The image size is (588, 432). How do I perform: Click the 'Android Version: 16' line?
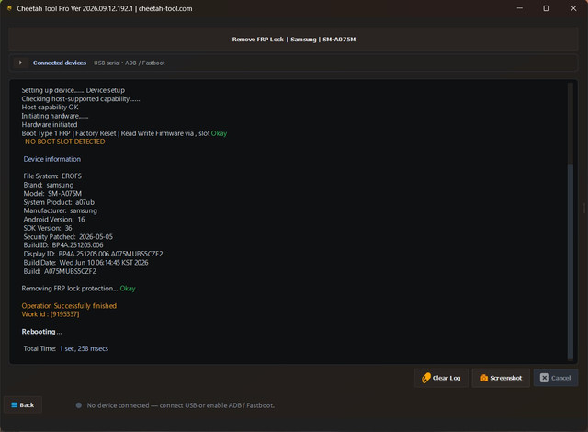pos(54,220)
